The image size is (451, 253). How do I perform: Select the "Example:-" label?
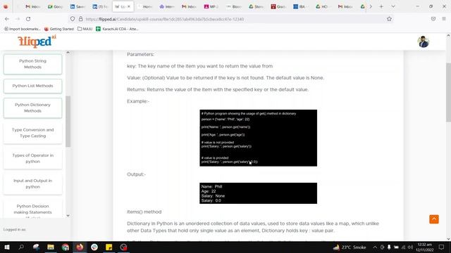point(138,101)
